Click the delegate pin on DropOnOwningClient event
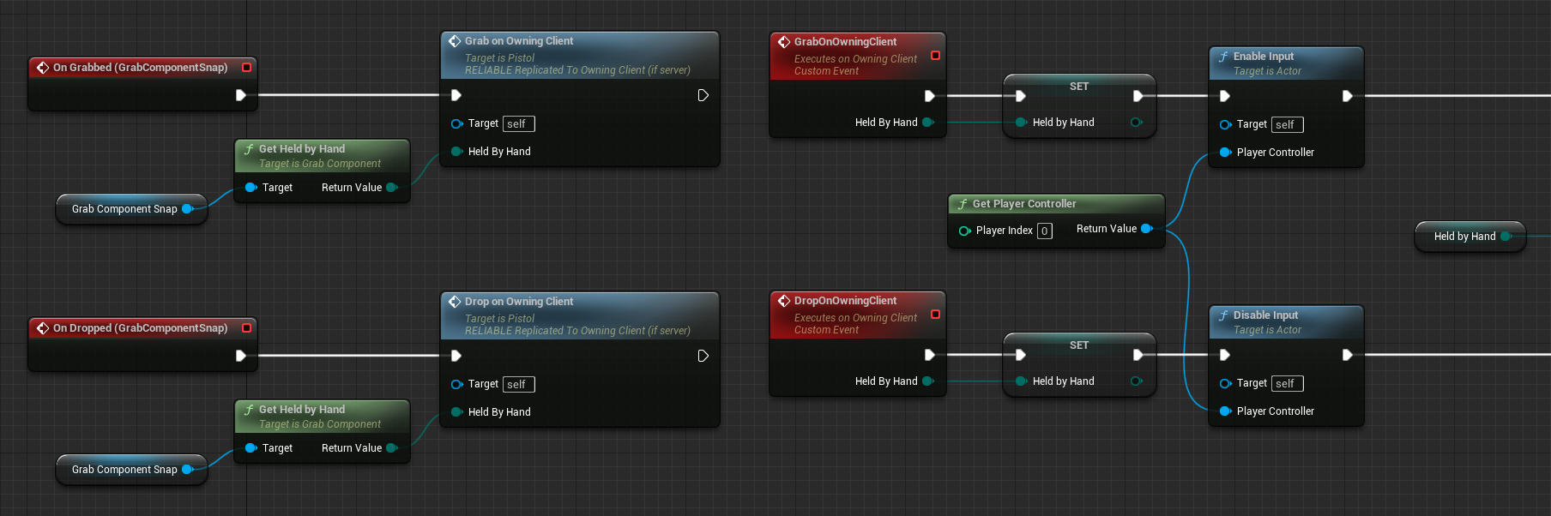1551x516 pixels. [x=935, y=314]
